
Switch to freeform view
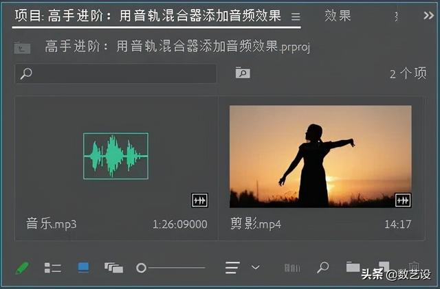pyautogui.click(x=113, y=268)
